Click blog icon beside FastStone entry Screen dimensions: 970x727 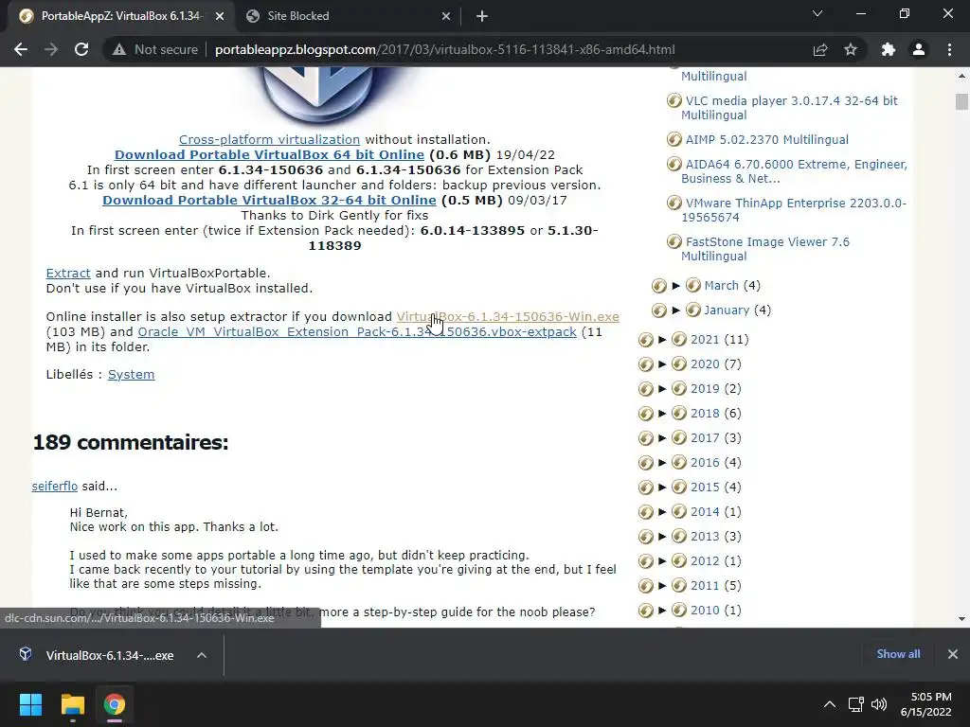[x=674, y=242]
